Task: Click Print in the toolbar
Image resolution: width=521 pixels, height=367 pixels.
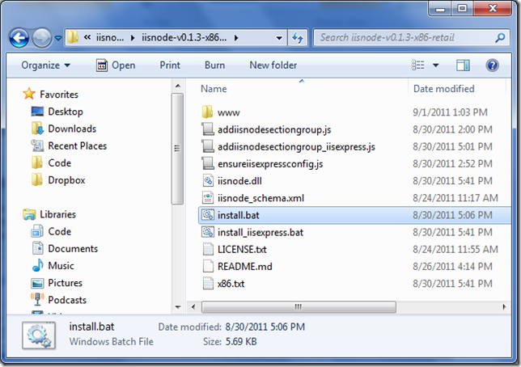Action: 170,65
